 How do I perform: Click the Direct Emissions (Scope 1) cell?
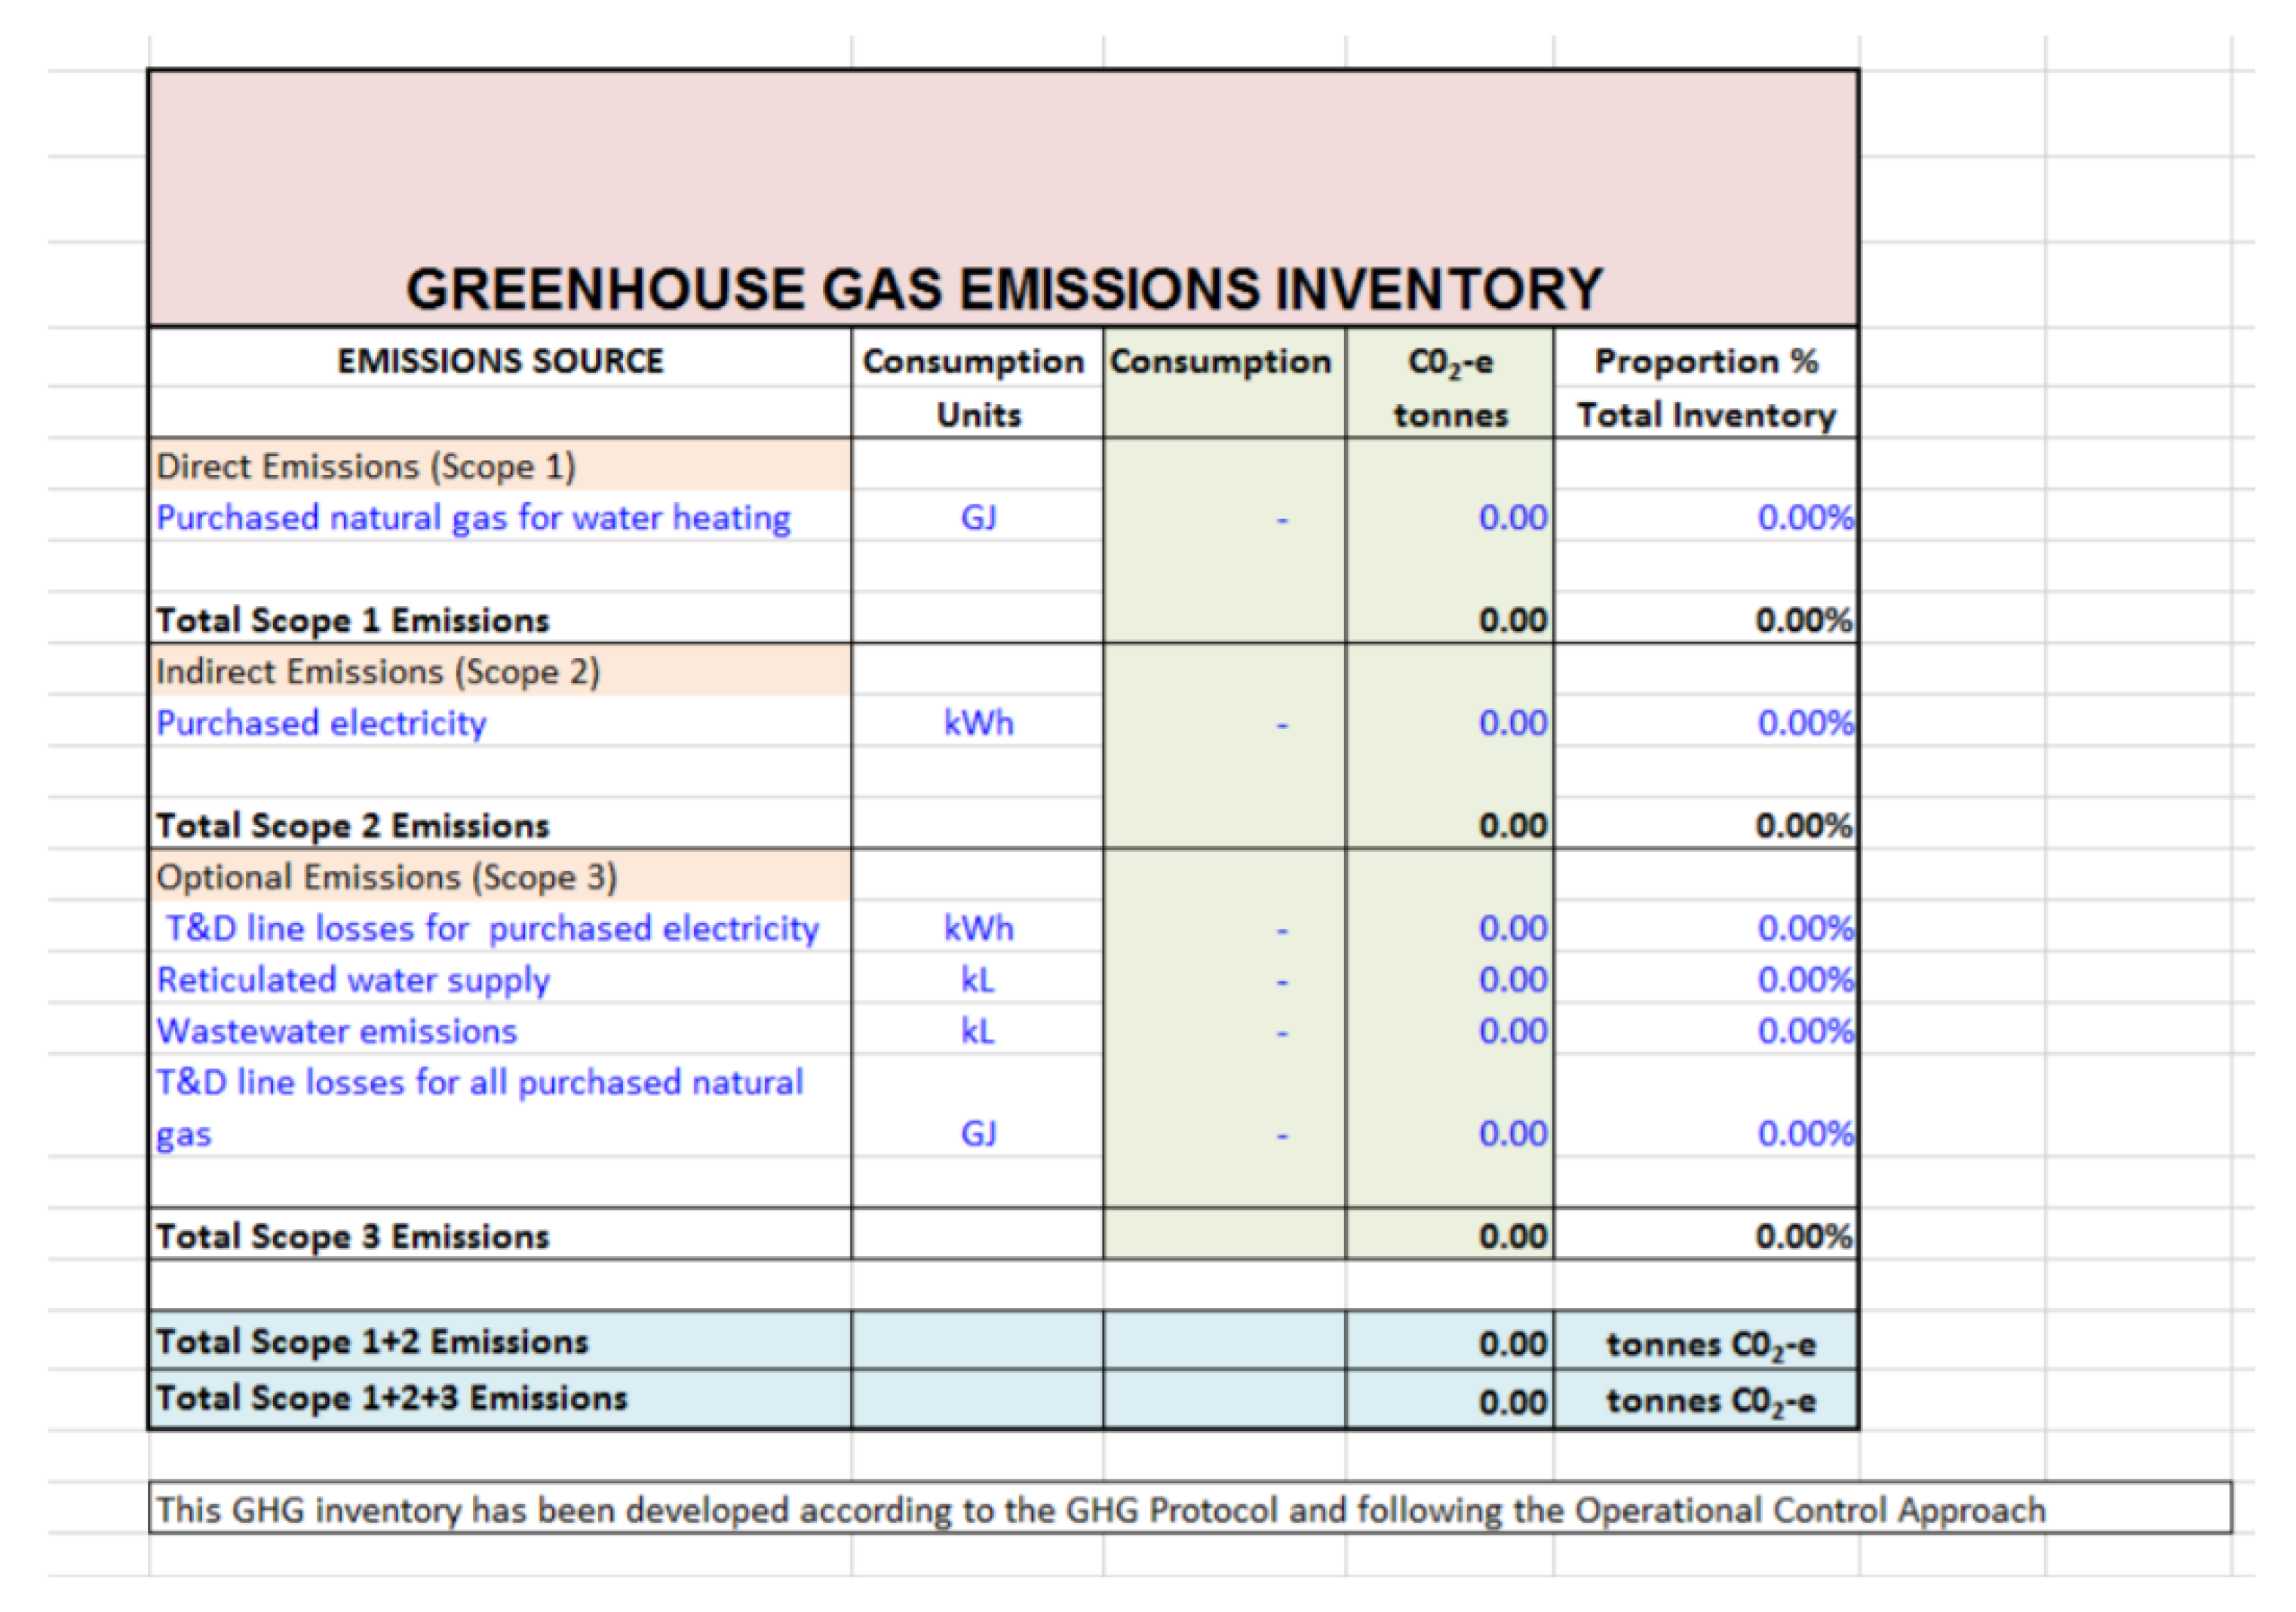click(x=366, y=467)
